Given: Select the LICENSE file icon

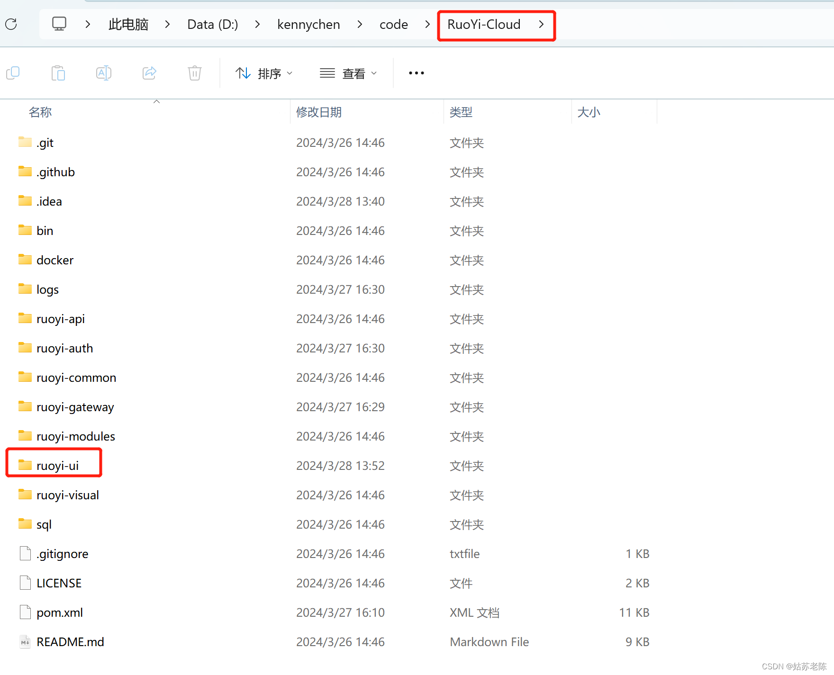Looking at the screenshot, I should click(25, 583).
